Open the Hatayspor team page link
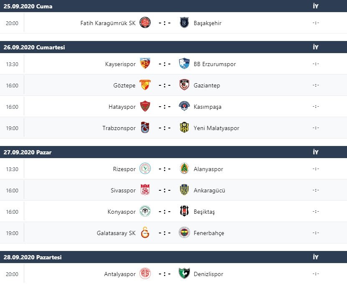Image resolution: width=347 pixels, height=284 pixels. (x=122, y=106)
